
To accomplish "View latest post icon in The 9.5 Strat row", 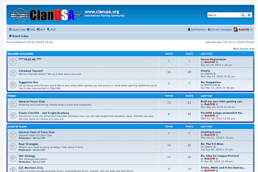I will (215, 147).
